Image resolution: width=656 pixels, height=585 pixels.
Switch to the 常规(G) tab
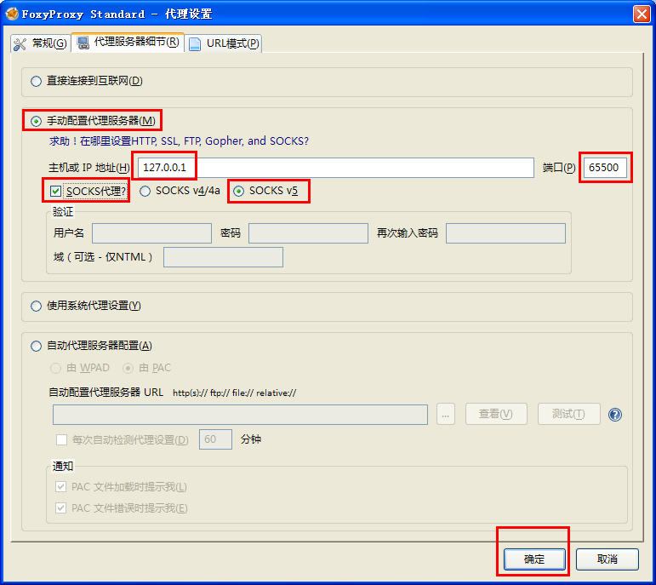point(40,43)
